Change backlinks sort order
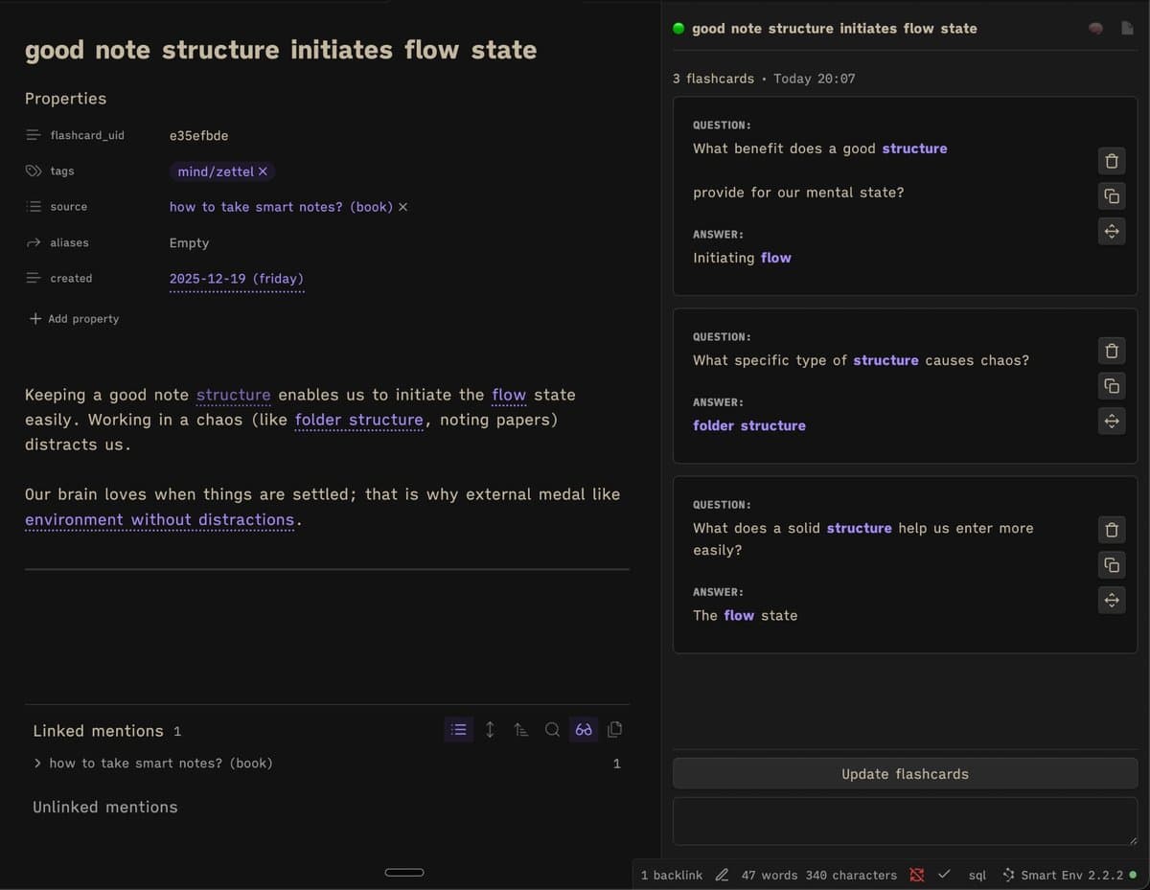The width and height of the screenshot is (1150, 890). click(x=520, y=730)
